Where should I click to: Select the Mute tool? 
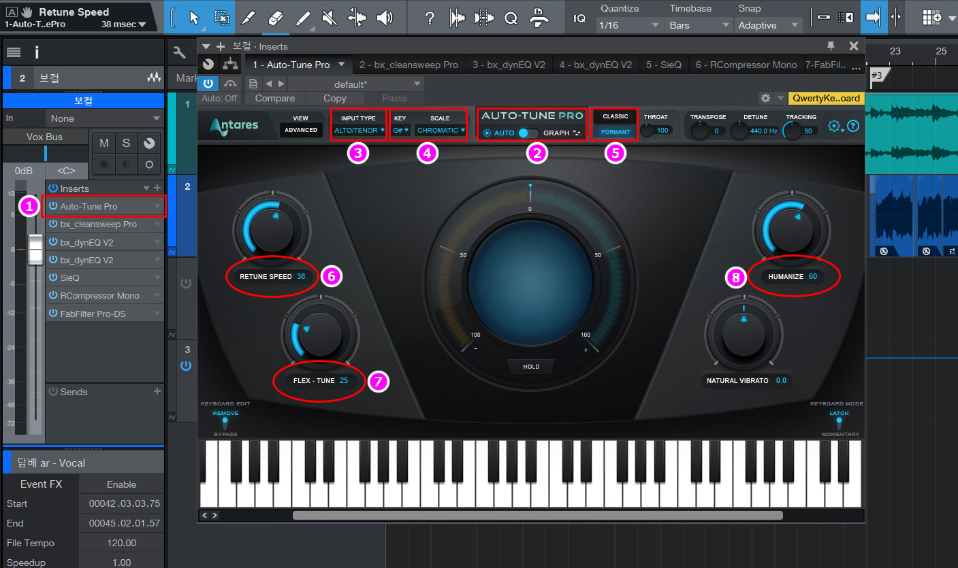pyautogui.click(x=330, y=18)
